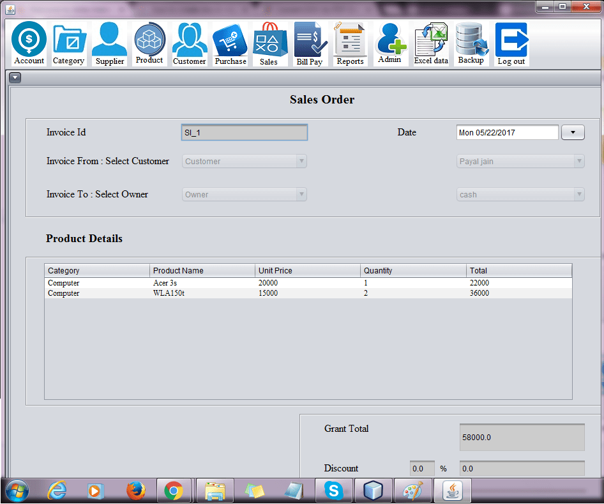
Task: Open the Admin module
Action: point(391,43)
